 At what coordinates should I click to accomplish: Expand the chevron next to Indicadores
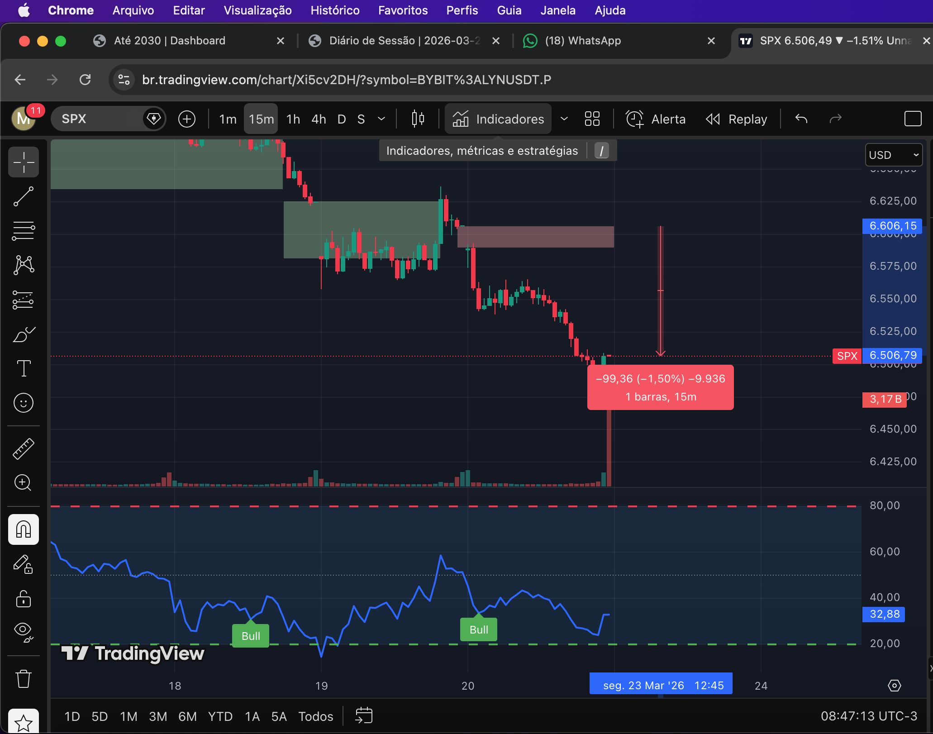pos(564,119)
